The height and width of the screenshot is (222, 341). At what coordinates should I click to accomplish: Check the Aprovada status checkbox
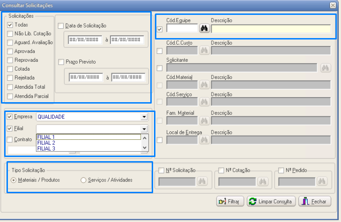point(10,51)
